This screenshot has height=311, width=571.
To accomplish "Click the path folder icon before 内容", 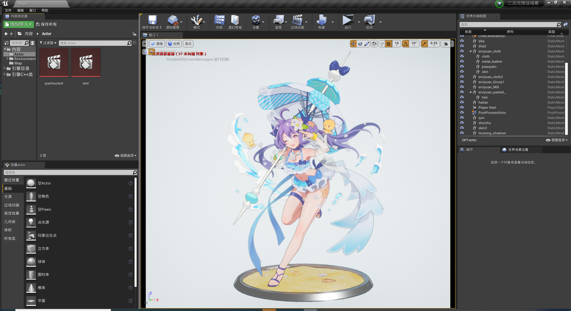I will click(20, 34).
